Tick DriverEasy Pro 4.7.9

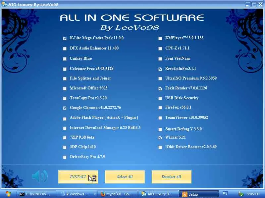pos(65,157)
